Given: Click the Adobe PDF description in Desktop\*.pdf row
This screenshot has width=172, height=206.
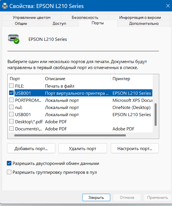Looking at the screenshot, I should (56, 122).
